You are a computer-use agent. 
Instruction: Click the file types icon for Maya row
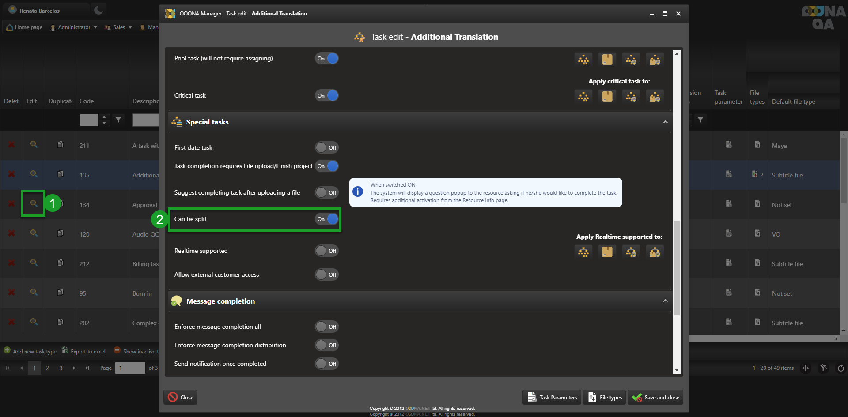(x=757, y=145)
